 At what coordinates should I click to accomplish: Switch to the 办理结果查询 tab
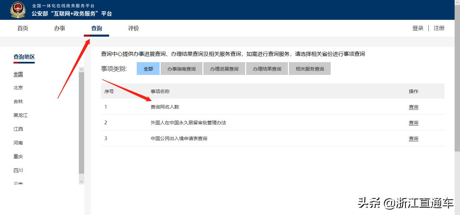pos(267,68)
